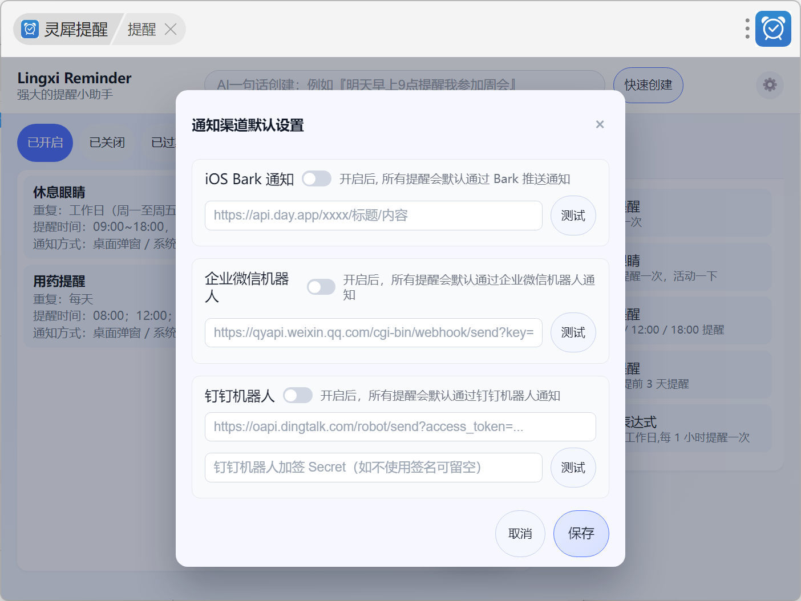This screenshot has height=601, width=801.
Task: Click the 强大的提醒小助手 subtitle
Action: 65,95
